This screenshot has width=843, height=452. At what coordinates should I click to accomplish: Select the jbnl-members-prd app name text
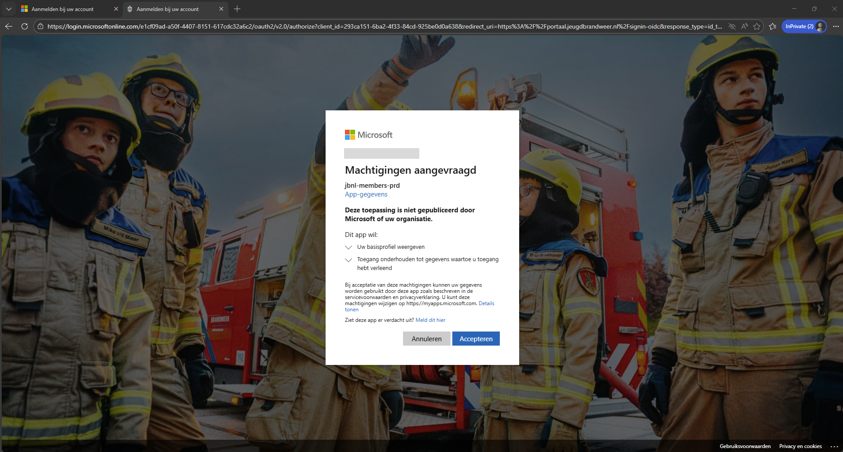(372, 186)
